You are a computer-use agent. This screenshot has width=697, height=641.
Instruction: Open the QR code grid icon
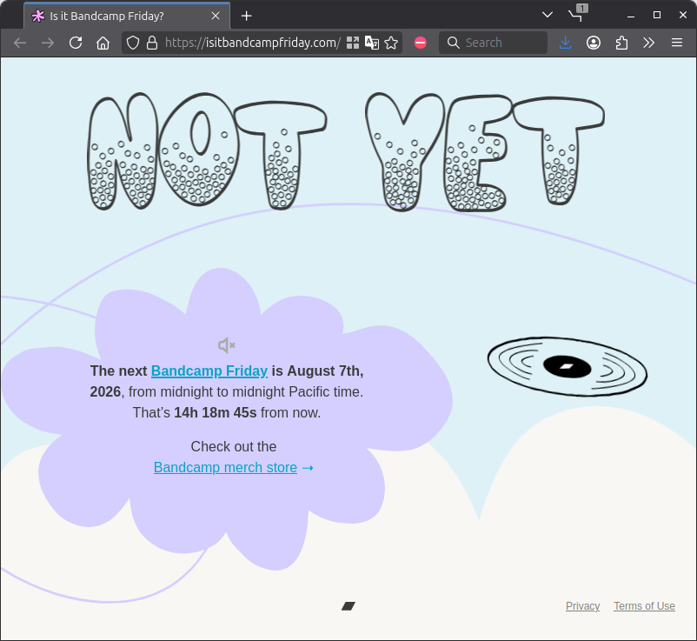tap(353, 43)
